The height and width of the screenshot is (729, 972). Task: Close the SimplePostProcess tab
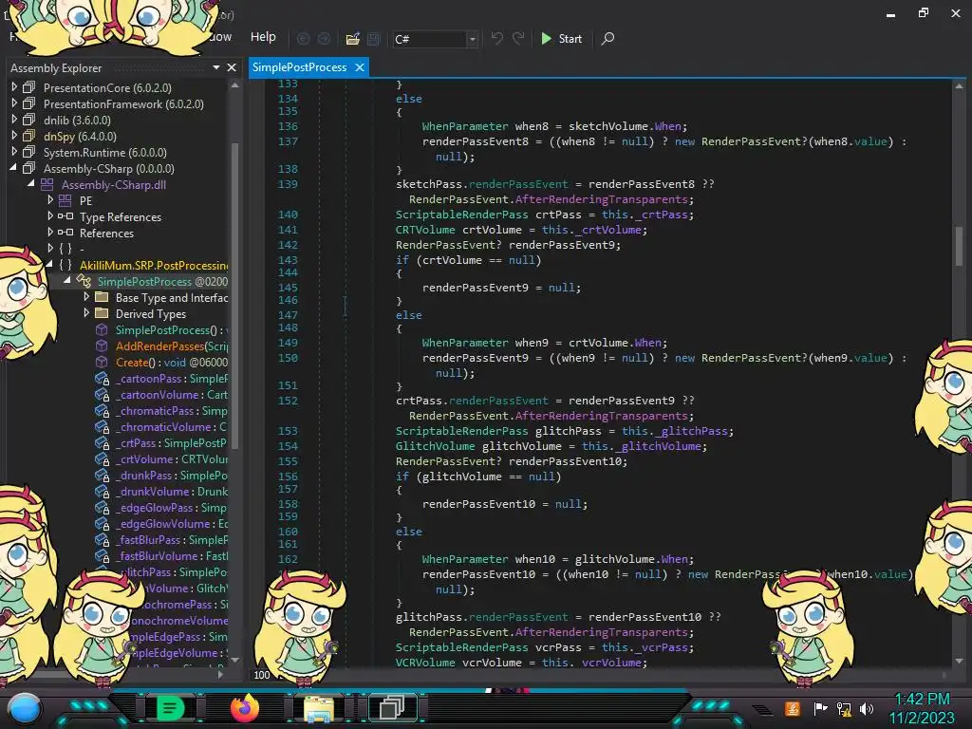coord(360,67)
